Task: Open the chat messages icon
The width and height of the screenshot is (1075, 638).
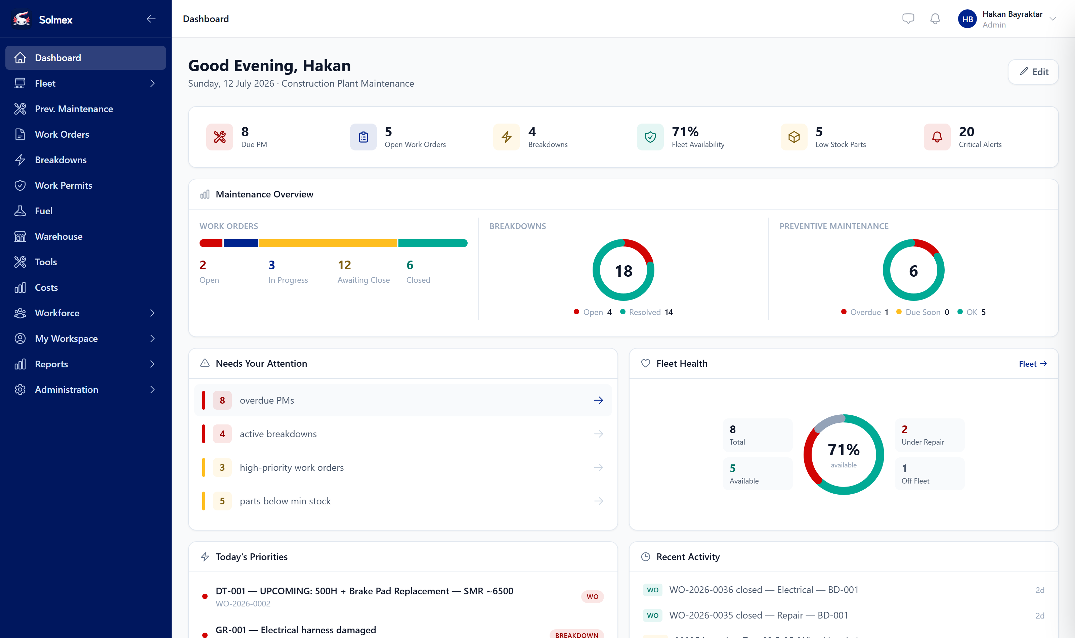Action: click(908, 19)
